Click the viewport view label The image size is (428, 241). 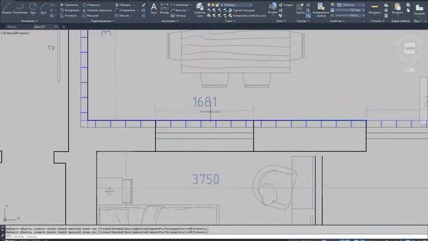point(15,33)
